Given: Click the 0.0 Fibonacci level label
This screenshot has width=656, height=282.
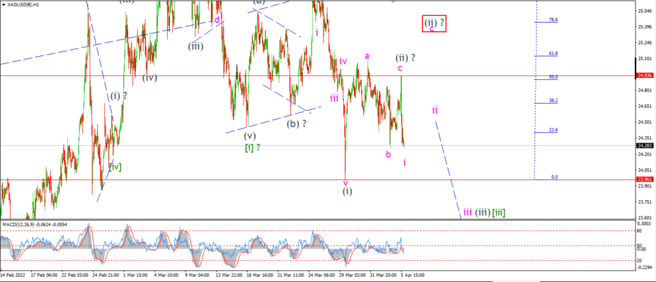Looking at the screenshot, I should click(x=554, y=177).
